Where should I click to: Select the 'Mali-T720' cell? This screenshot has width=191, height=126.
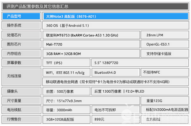click(x=91, y=44)
